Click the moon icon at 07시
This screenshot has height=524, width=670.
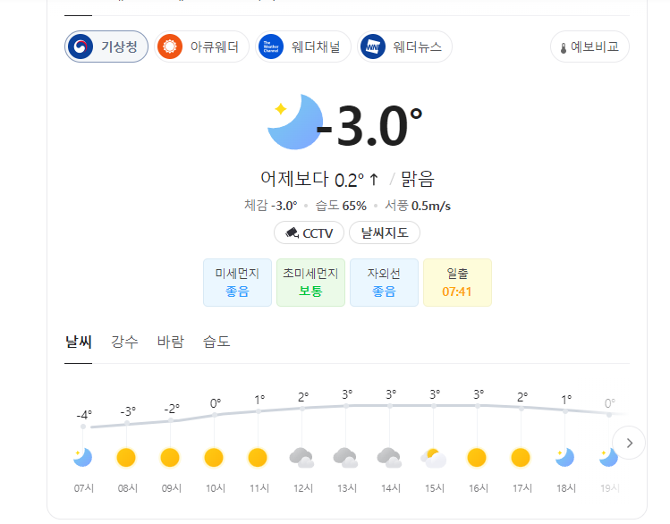pos(82,457)
